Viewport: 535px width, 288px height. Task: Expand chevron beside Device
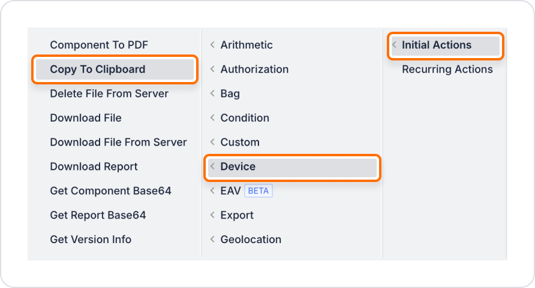[212, 167]
